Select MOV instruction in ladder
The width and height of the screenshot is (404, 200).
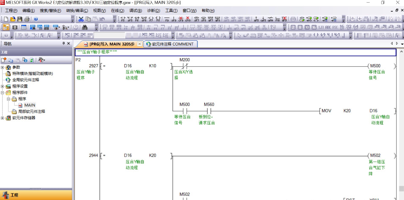326,111
